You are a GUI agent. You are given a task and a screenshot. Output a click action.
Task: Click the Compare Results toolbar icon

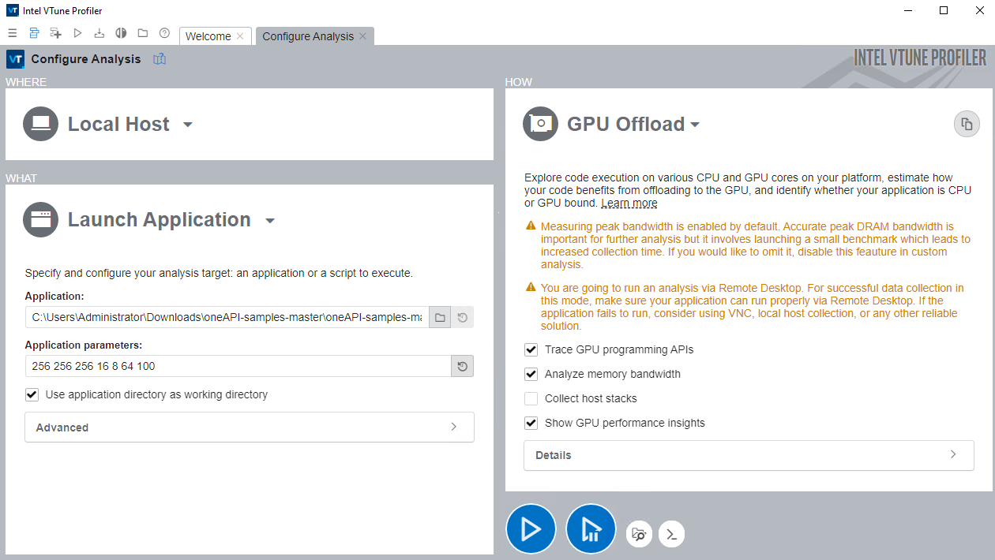point(121,33)
